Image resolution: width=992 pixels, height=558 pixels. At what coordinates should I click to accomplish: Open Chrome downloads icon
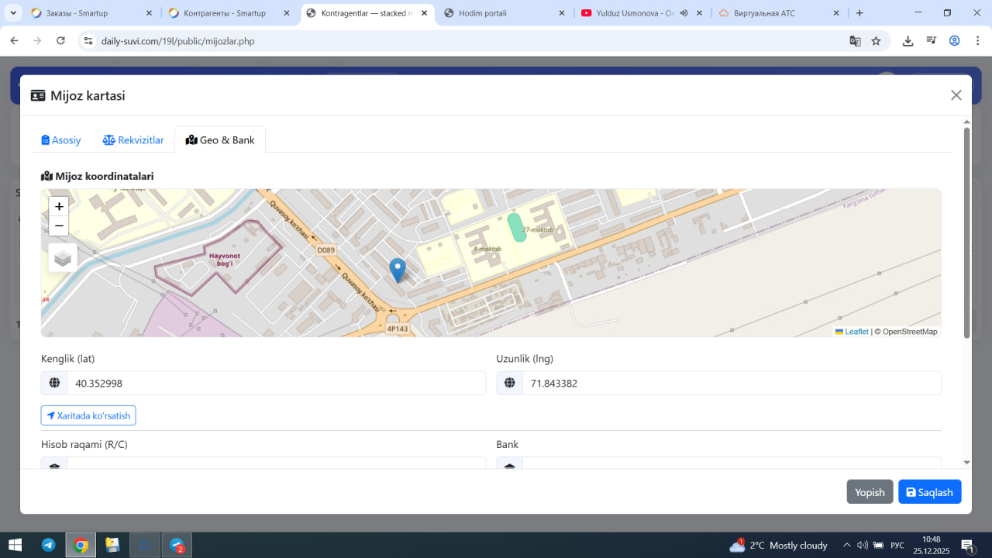click(908, 41)
